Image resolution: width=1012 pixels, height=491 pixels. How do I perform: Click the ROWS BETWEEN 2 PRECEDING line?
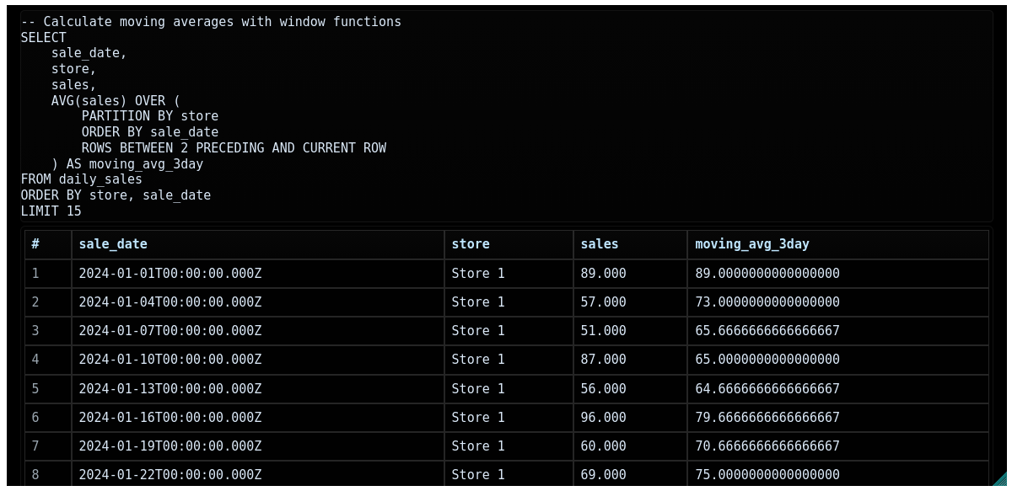pyautogui.click(x=234, y=148)
